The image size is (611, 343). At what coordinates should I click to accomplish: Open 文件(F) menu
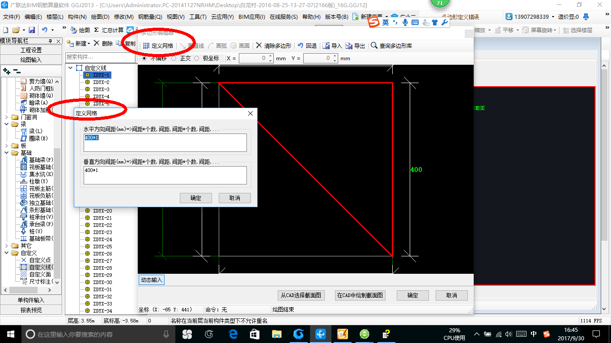click(12, 17)
